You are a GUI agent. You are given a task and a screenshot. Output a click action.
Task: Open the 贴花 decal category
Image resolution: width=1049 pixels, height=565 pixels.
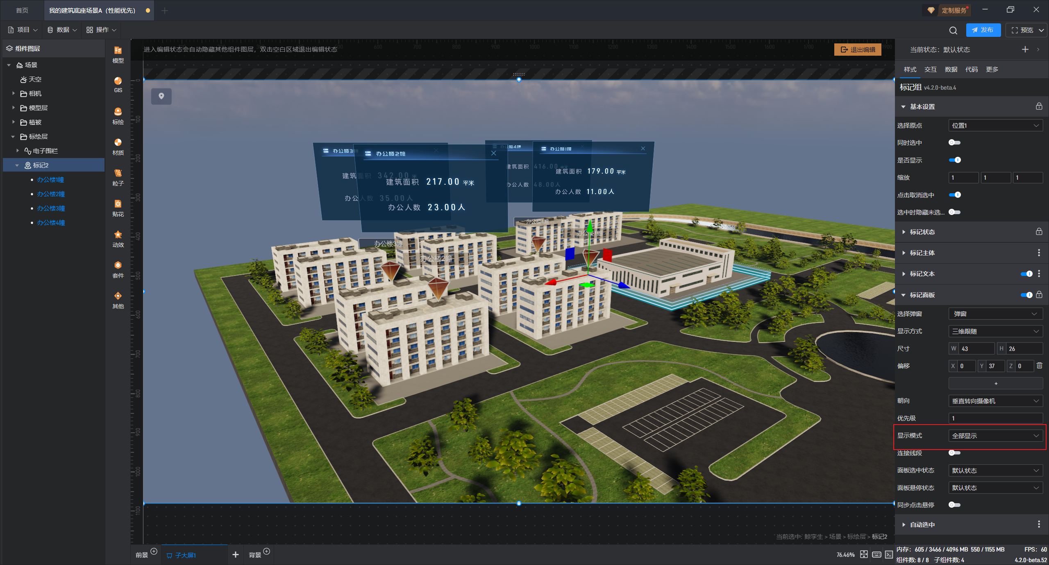(x=118, y=208)
